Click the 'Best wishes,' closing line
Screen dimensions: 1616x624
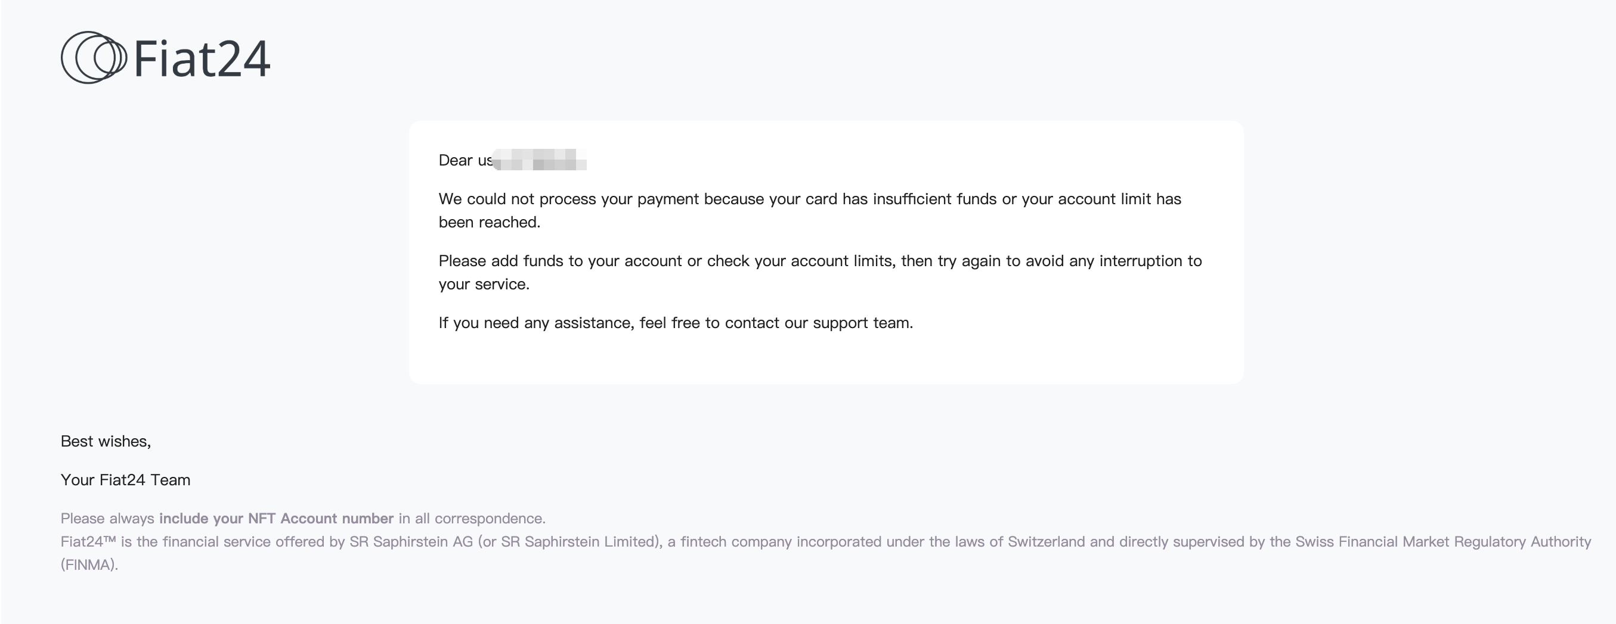tap(106, 441)
